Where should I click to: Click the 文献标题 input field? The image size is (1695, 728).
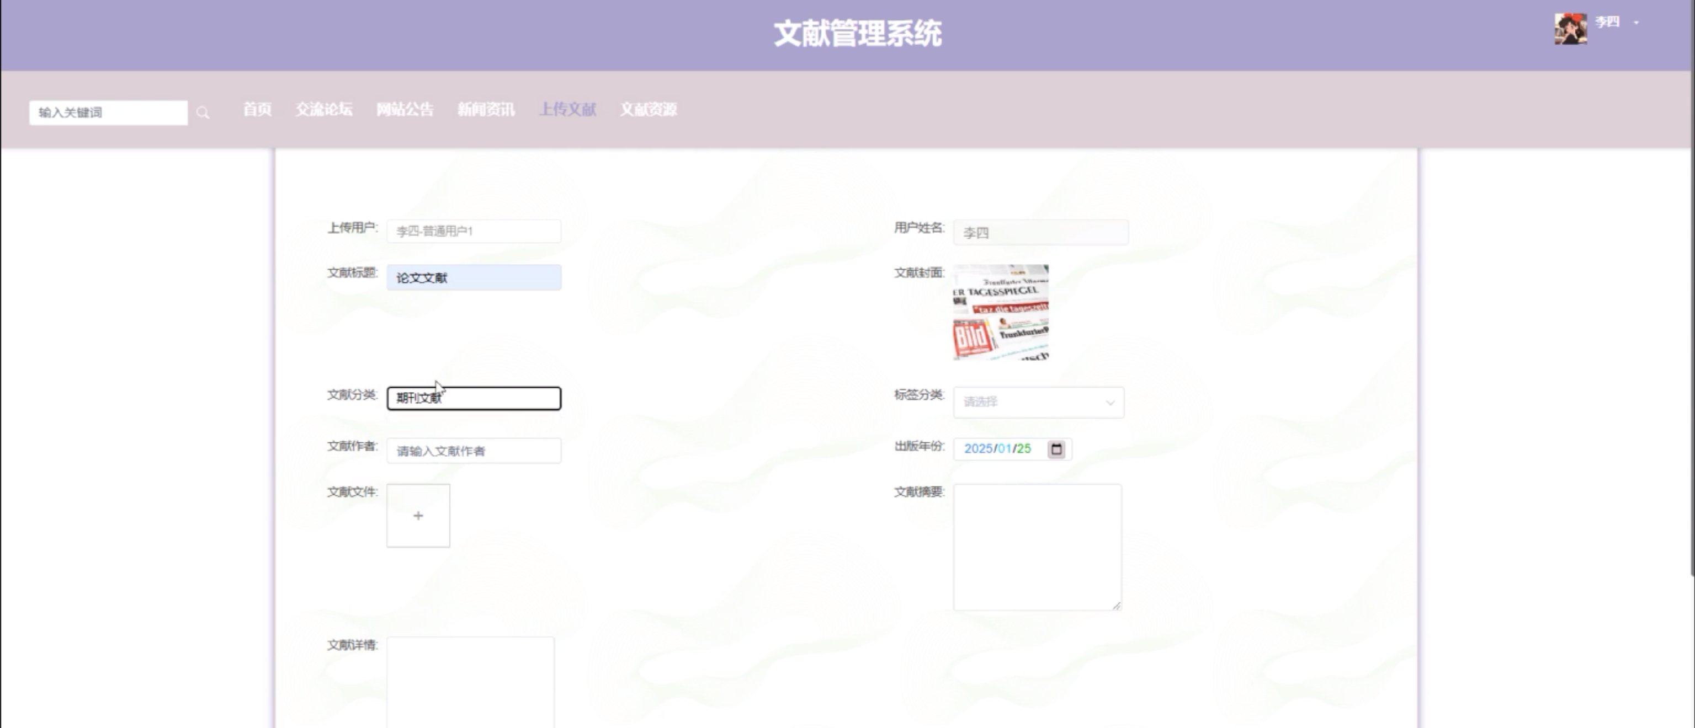click(x=474, y=277)
